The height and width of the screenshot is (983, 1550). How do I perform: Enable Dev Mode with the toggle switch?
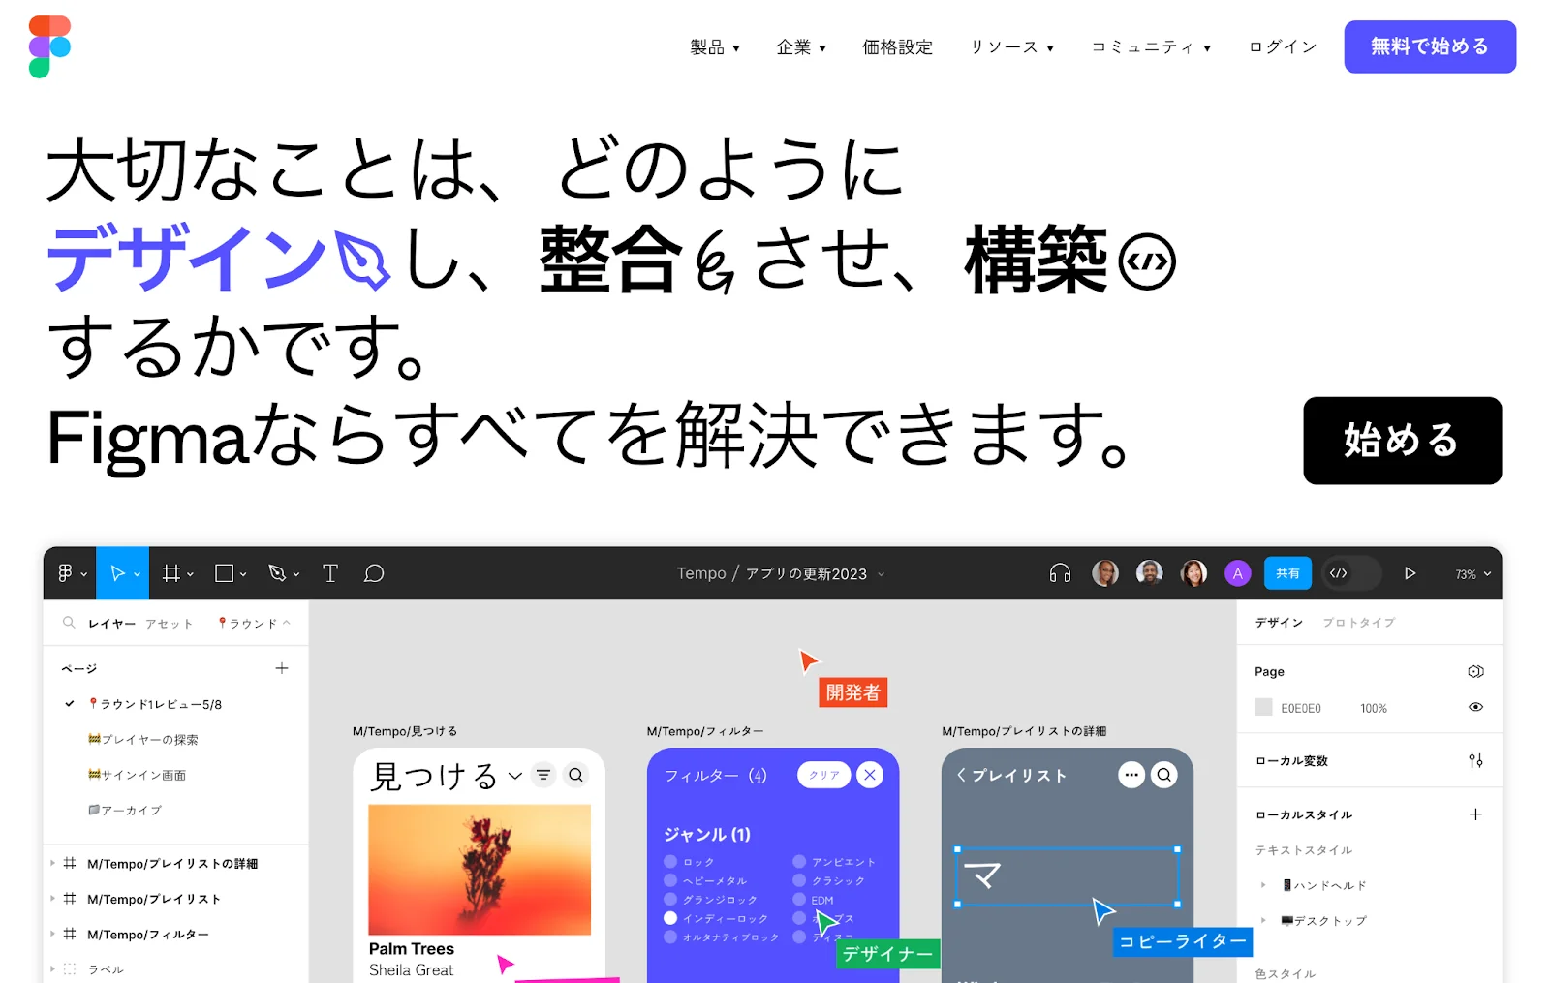tap(1350, 572)
